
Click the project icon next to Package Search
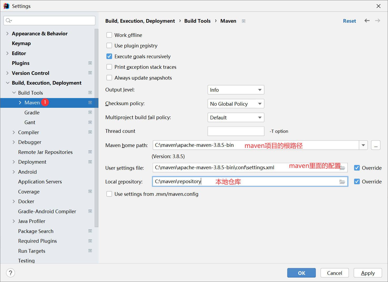90,231
